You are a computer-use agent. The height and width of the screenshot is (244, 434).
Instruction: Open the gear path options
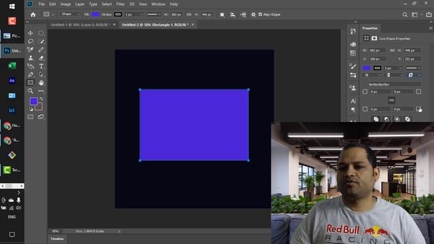pos(253,15)
